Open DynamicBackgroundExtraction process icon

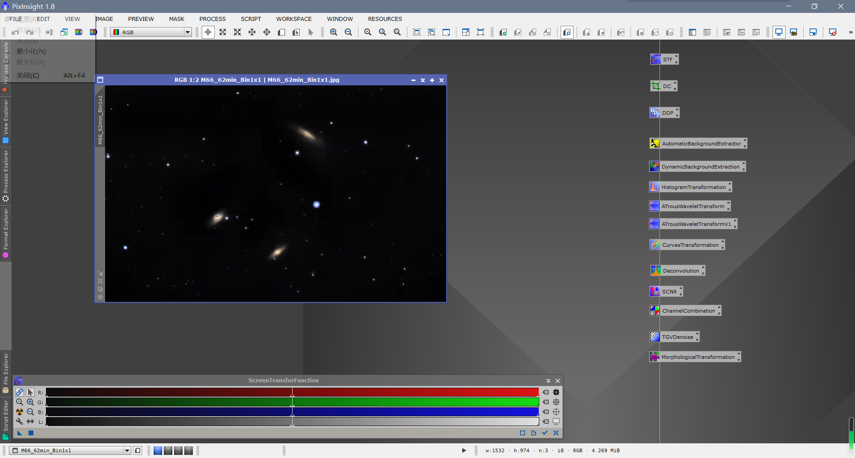tap(697, 166)
